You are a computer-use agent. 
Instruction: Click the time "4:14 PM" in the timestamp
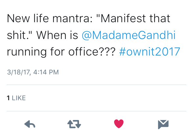(x=45, y=72)
